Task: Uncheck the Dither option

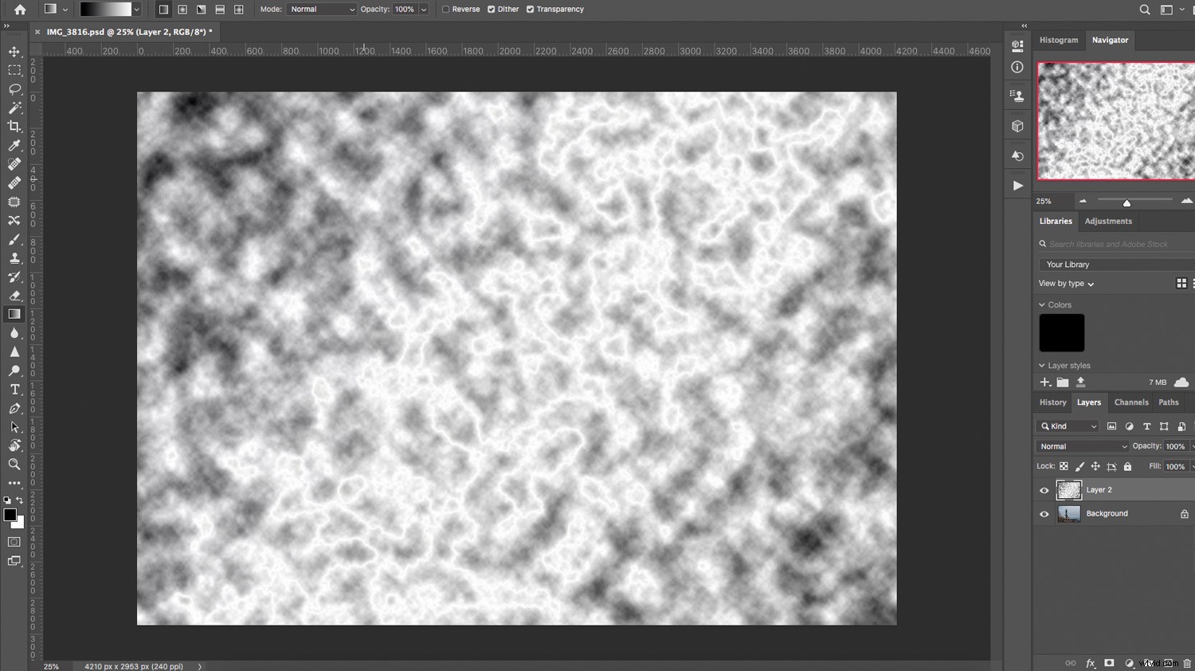Action: coord(492,9)
